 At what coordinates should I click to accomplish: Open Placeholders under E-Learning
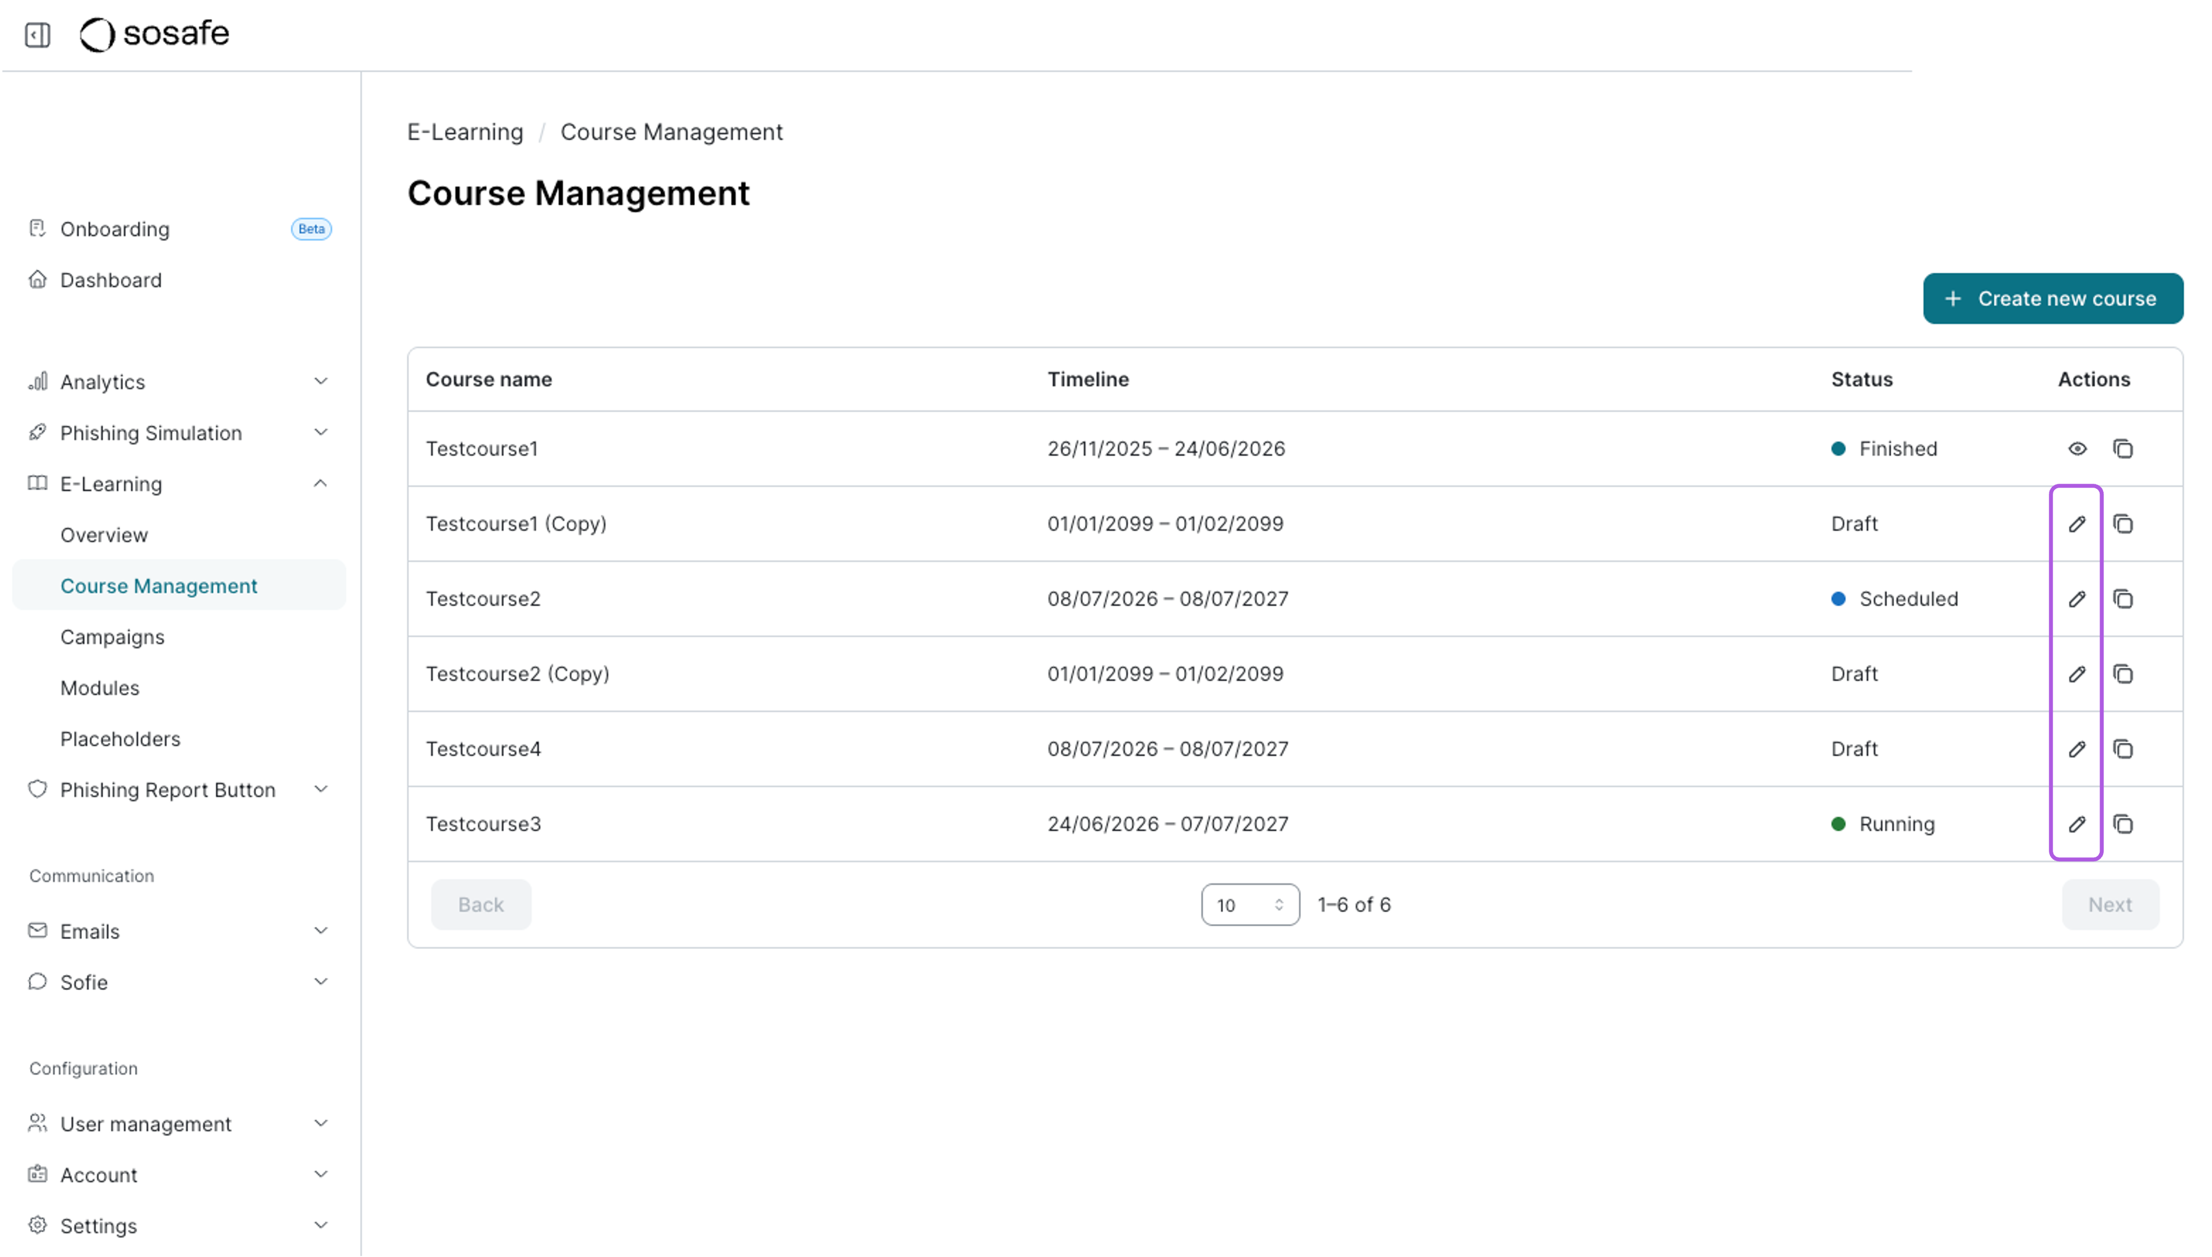click(121, 739)
